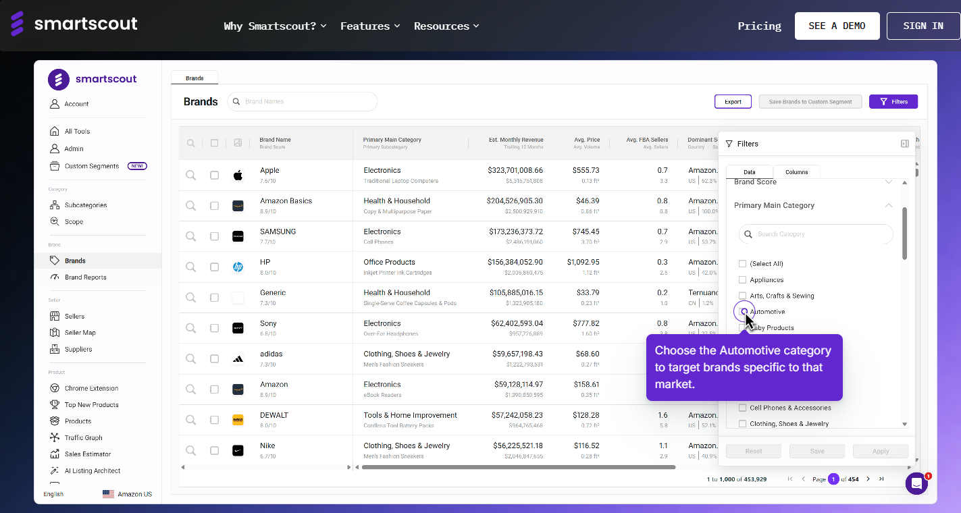Click the Brand Names search field
The height and width of the screenshot is (513, 961).
point(303,101)
